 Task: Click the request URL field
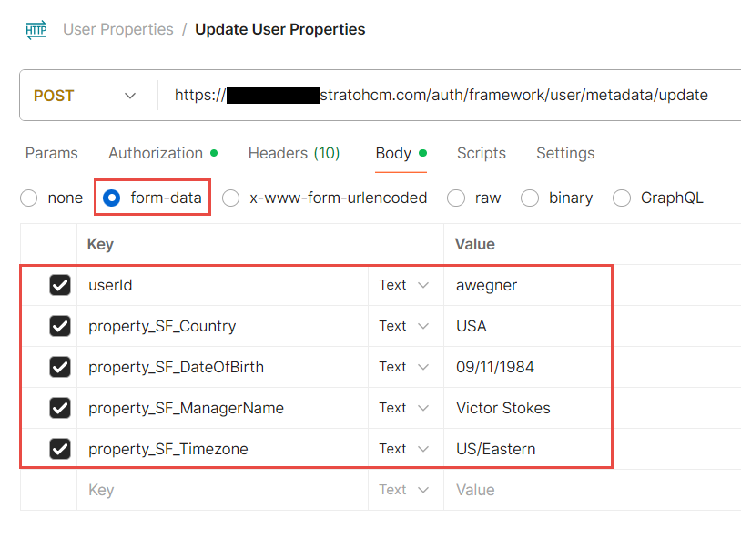tap(442, 96)
